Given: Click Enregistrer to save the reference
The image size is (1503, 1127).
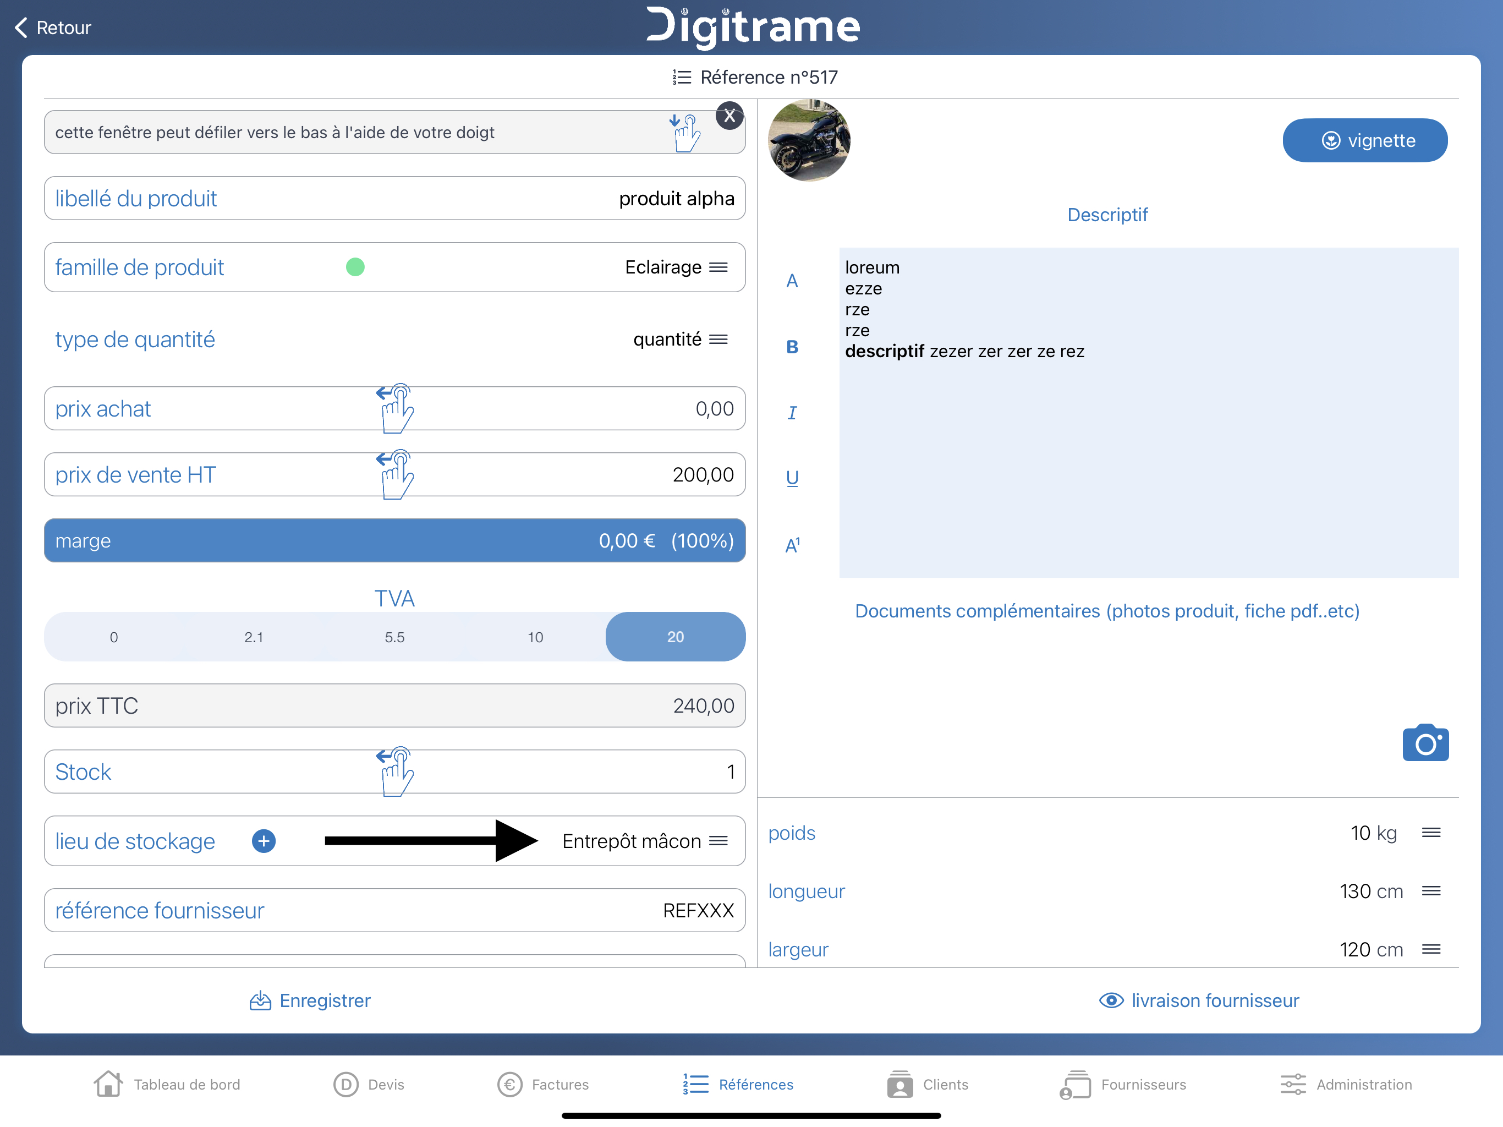Looking at the screenshot, I should tap(310, 1000).
